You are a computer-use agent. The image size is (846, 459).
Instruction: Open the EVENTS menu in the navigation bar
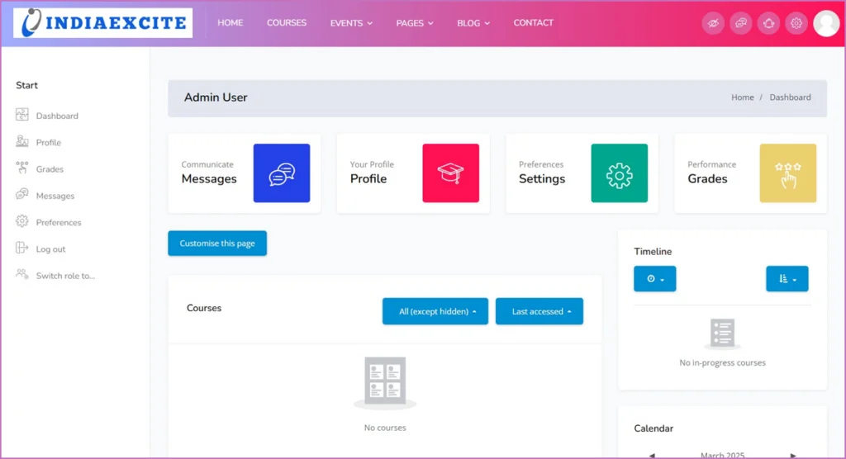351,23
